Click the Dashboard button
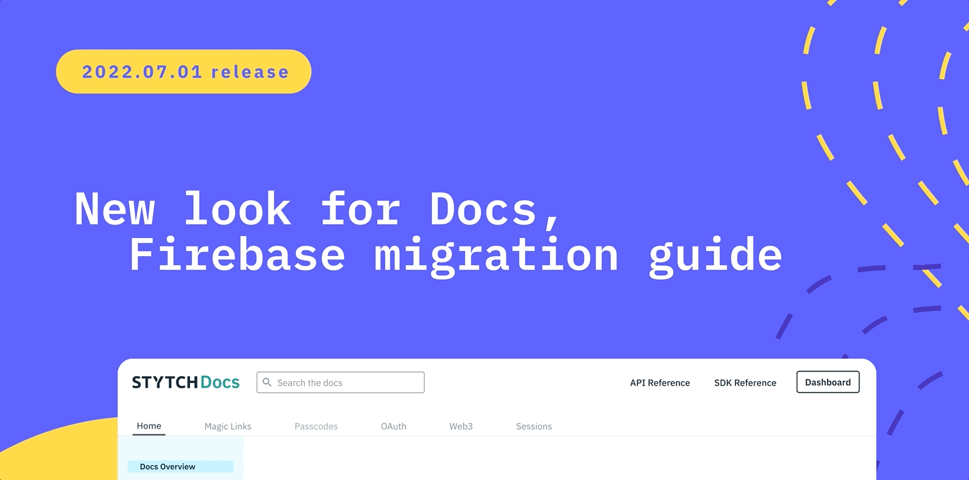969x480 pixels. 828,382
